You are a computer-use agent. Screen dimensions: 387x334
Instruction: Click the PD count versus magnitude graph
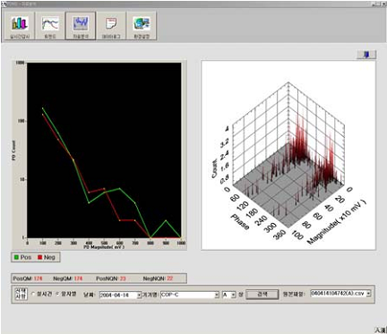tap(104, 150)
